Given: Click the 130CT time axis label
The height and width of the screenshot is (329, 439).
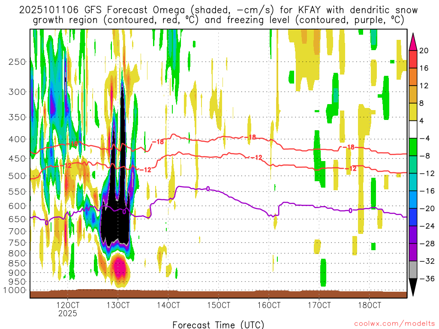Looking at the screenshot, I should tap(118, 305).
